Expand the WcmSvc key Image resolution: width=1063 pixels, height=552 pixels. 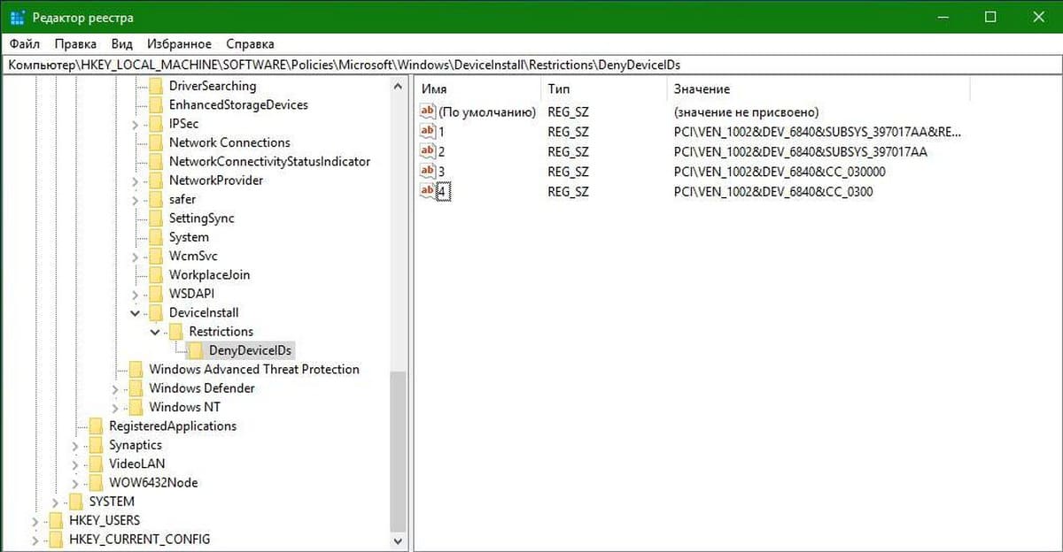pyautogui.click(x=136, y=257)
